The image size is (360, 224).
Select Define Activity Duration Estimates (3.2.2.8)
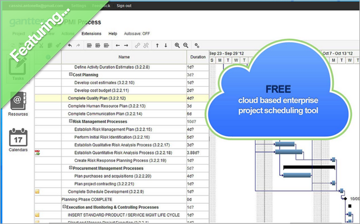click(x=112, y=67)
